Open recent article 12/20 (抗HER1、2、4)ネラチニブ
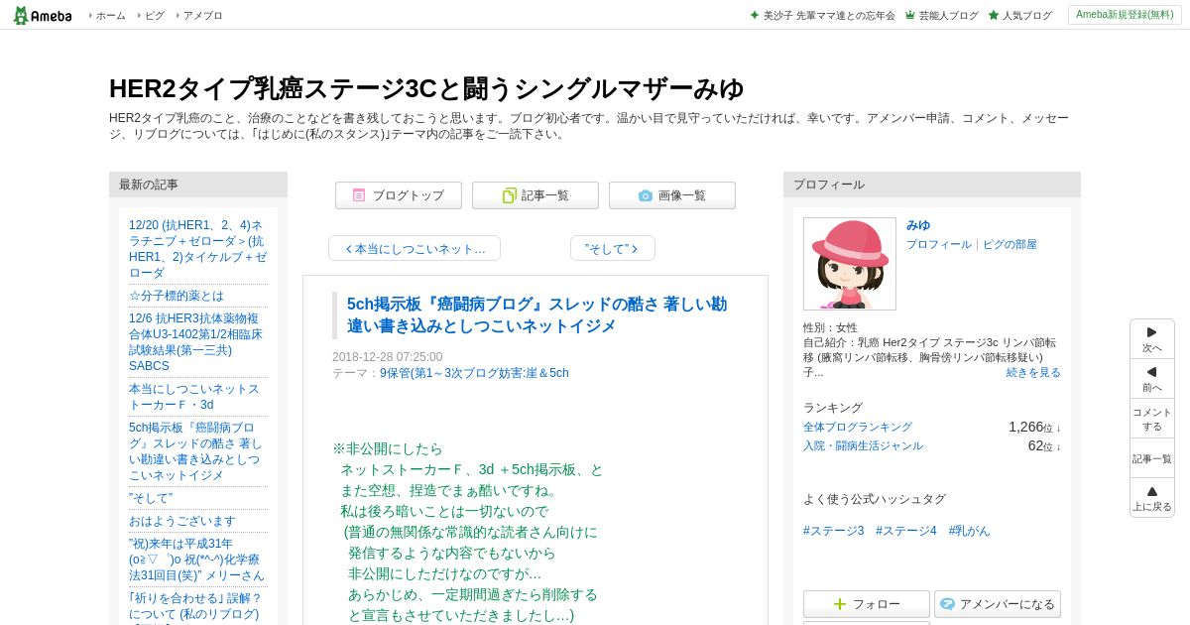Viewport: 1190px width, 625px height. tap(198, 248)
